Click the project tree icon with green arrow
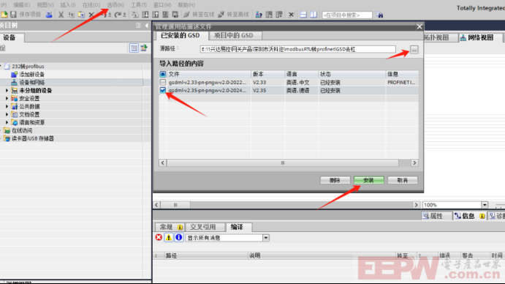This screenshot has height=284, width=505. (x=144, y=48)
